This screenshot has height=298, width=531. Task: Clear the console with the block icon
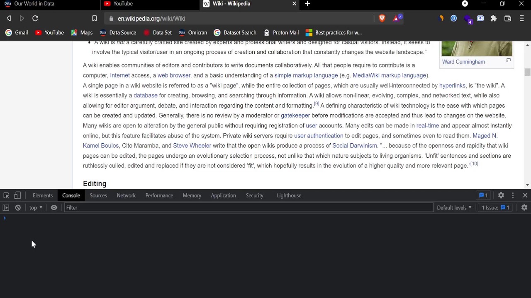tap(18, 208)
